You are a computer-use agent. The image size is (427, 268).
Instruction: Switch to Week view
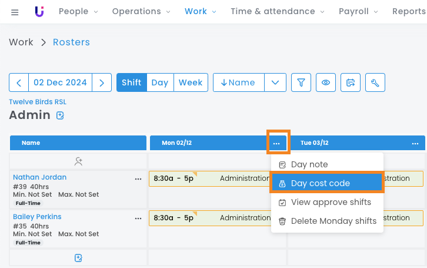point(191,83)
